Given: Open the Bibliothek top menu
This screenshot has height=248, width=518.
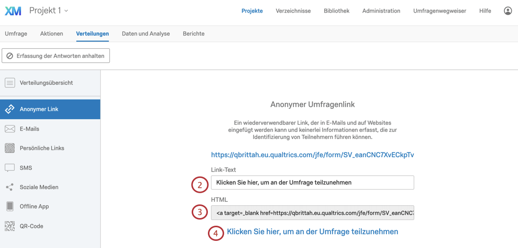Looking at the screenshot, I should 337,11.
